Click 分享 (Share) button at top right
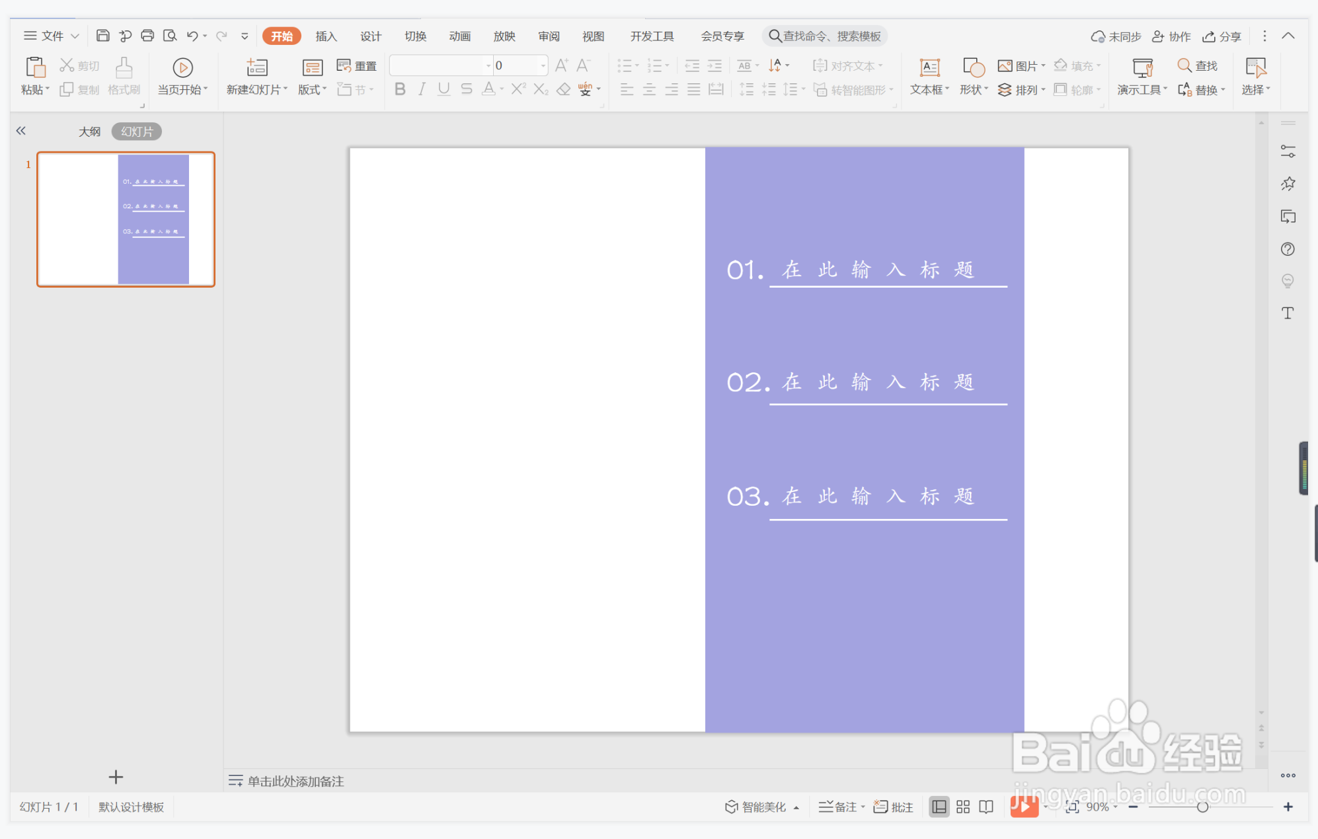This screenshot has height=839, width=1318. [1221, 36]
